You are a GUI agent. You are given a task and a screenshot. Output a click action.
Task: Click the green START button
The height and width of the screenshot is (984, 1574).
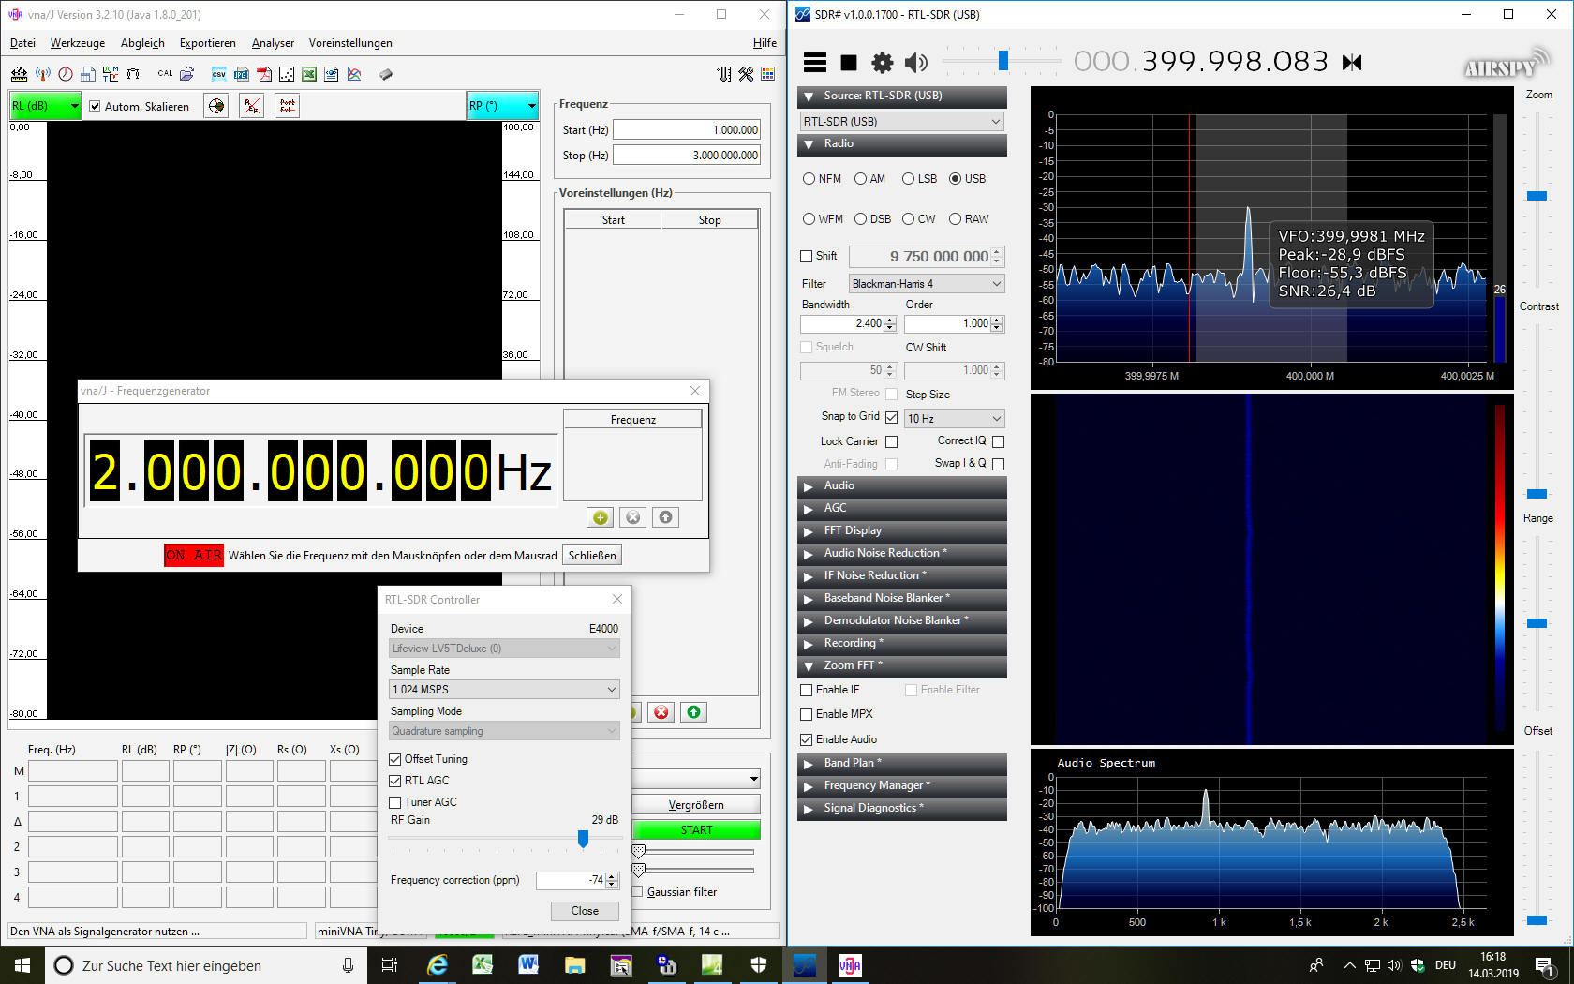pyautogui.click(x=696, y=830)
